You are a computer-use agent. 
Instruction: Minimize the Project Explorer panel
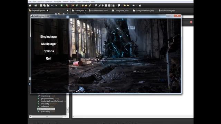pyautogui.click(x=64, y=10)
